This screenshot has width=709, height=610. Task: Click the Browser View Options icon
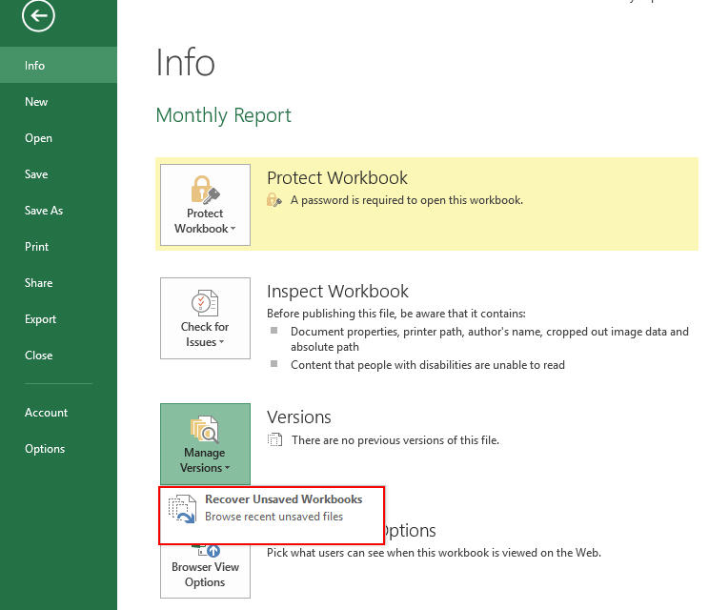point(205,549)
